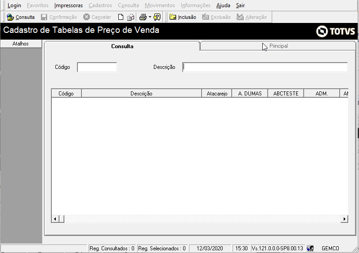Click the status bar icon beside GEMCO

tap(310, 248)
